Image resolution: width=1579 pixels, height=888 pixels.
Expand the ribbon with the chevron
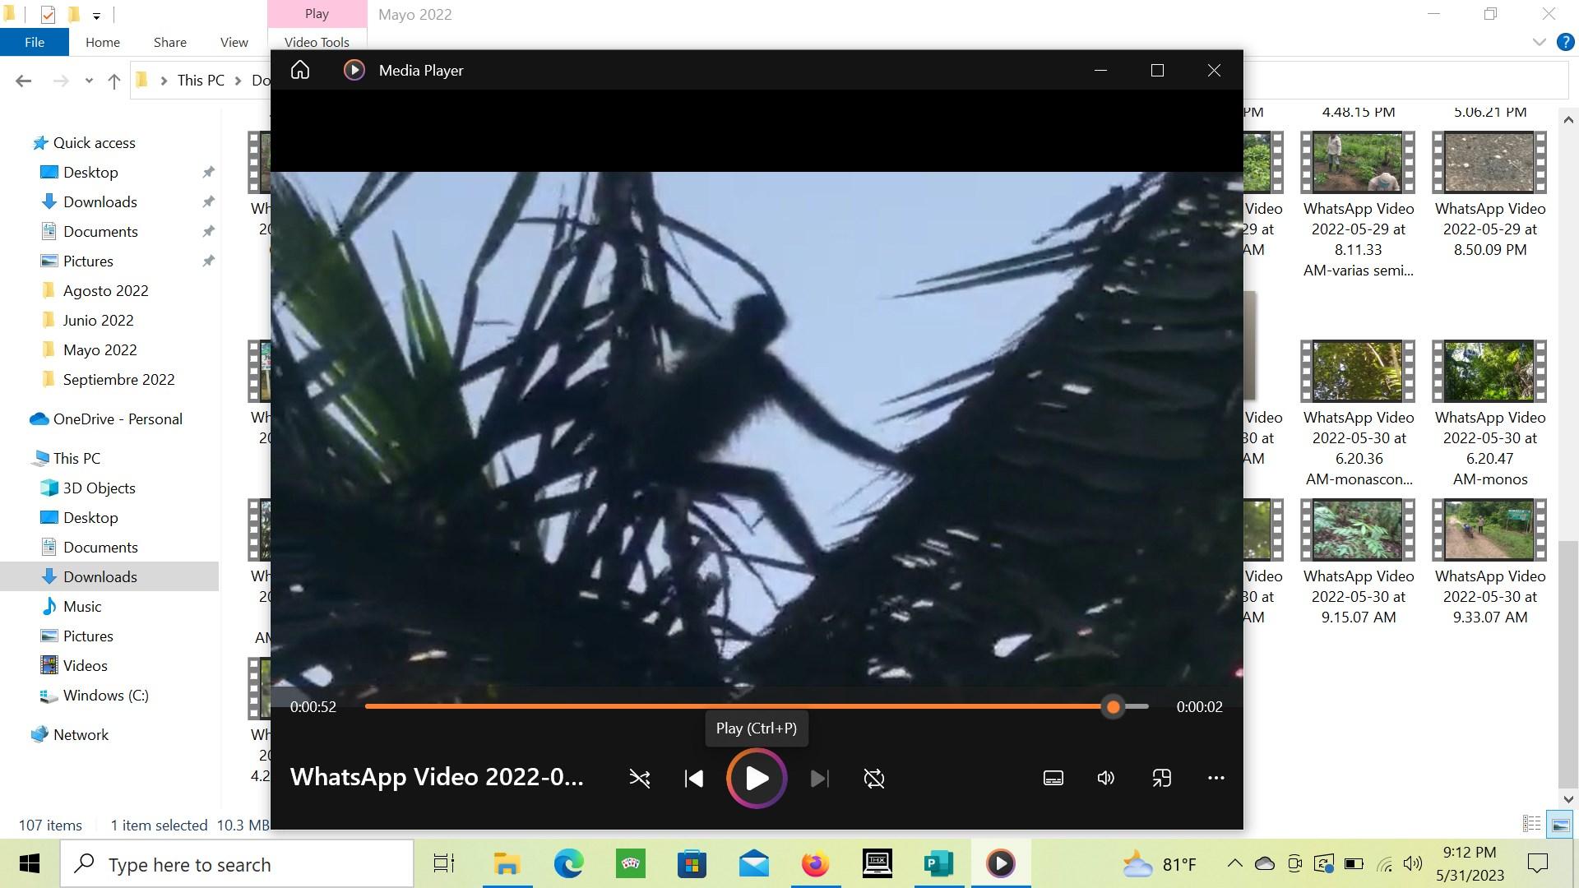pos(1539,42)
